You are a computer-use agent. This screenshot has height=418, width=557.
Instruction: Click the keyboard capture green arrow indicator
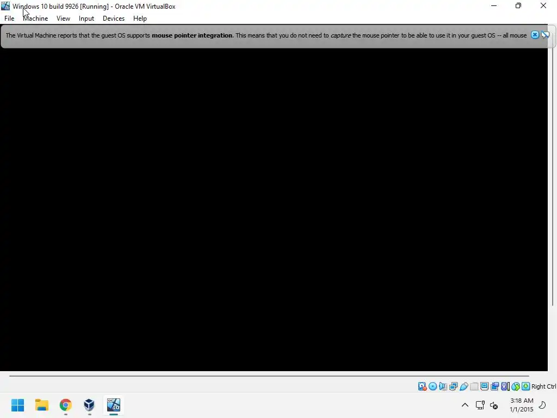coord(526,386)
